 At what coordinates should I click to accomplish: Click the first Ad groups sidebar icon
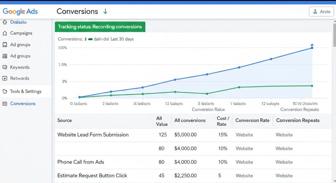(5, 45)
